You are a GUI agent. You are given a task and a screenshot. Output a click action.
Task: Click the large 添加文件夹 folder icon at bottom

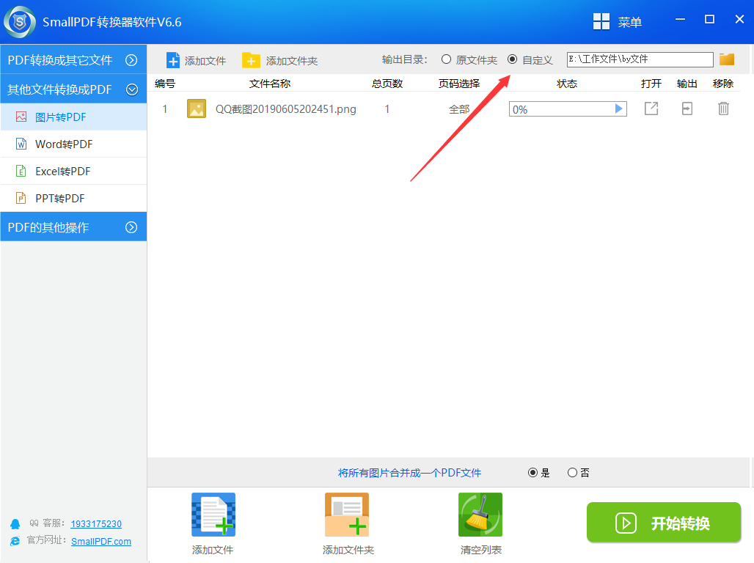pyautogui.click(x=347, y=515)
